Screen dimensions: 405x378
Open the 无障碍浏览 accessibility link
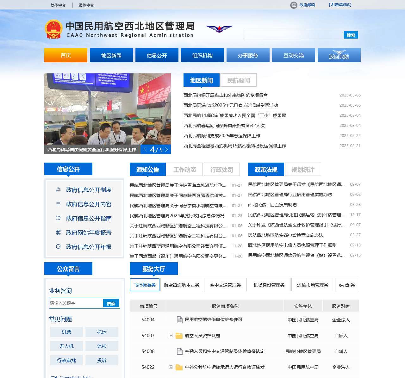pos(340,5)
